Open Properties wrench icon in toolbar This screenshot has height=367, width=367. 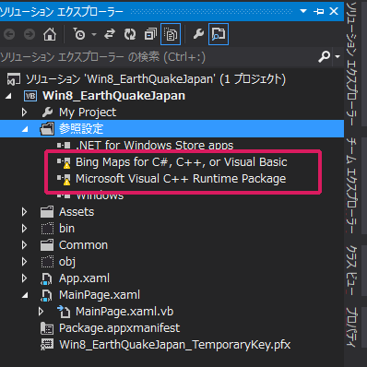pyautogui.click(x=198, y=34)
